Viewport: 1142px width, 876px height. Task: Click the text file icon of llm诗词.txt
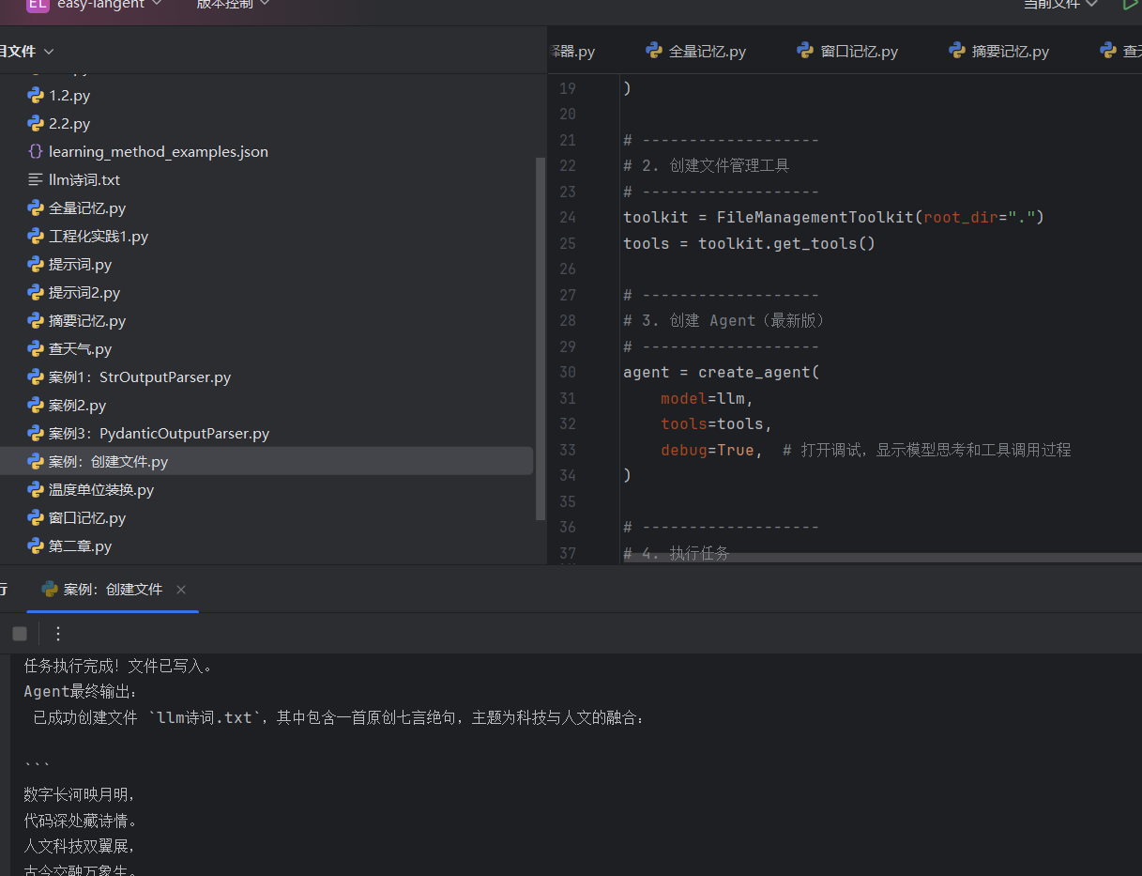pos(36,180)
